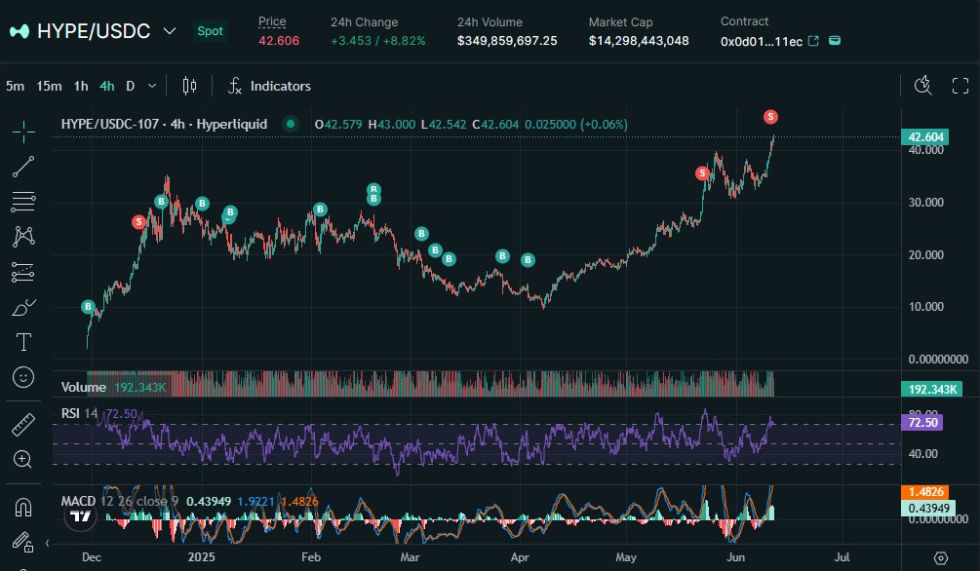Click the 192.343K volume axis label
The height and width of the screenshot is (571, 980).
(932, 389)
